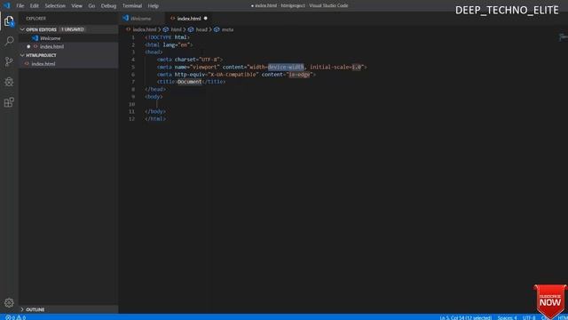Click UTF-8 encoding in status bar
568x320 pixels.
(529, 317)
